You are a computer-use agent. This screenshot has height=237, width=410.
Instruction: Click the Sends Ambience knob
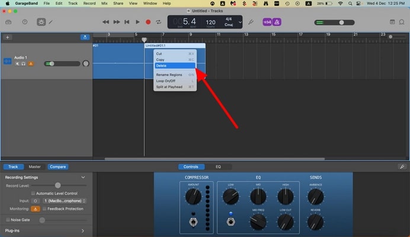click(316, 197)
